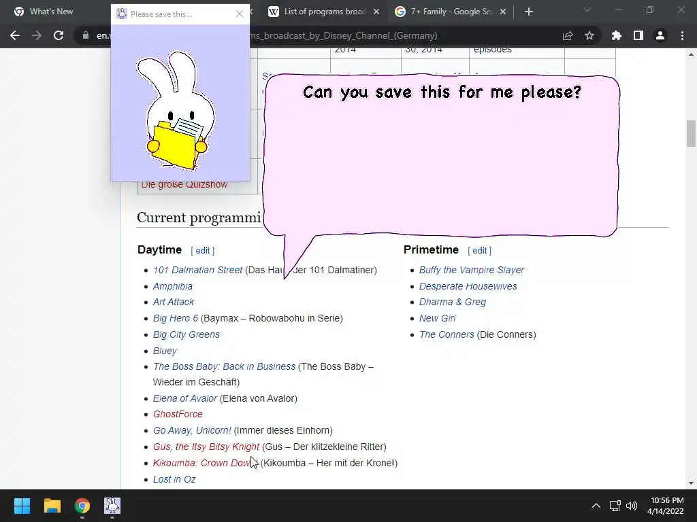Open the Go Away, Unicorn! link
Viewport: 697px width, 522px height.
coord(192,430)
